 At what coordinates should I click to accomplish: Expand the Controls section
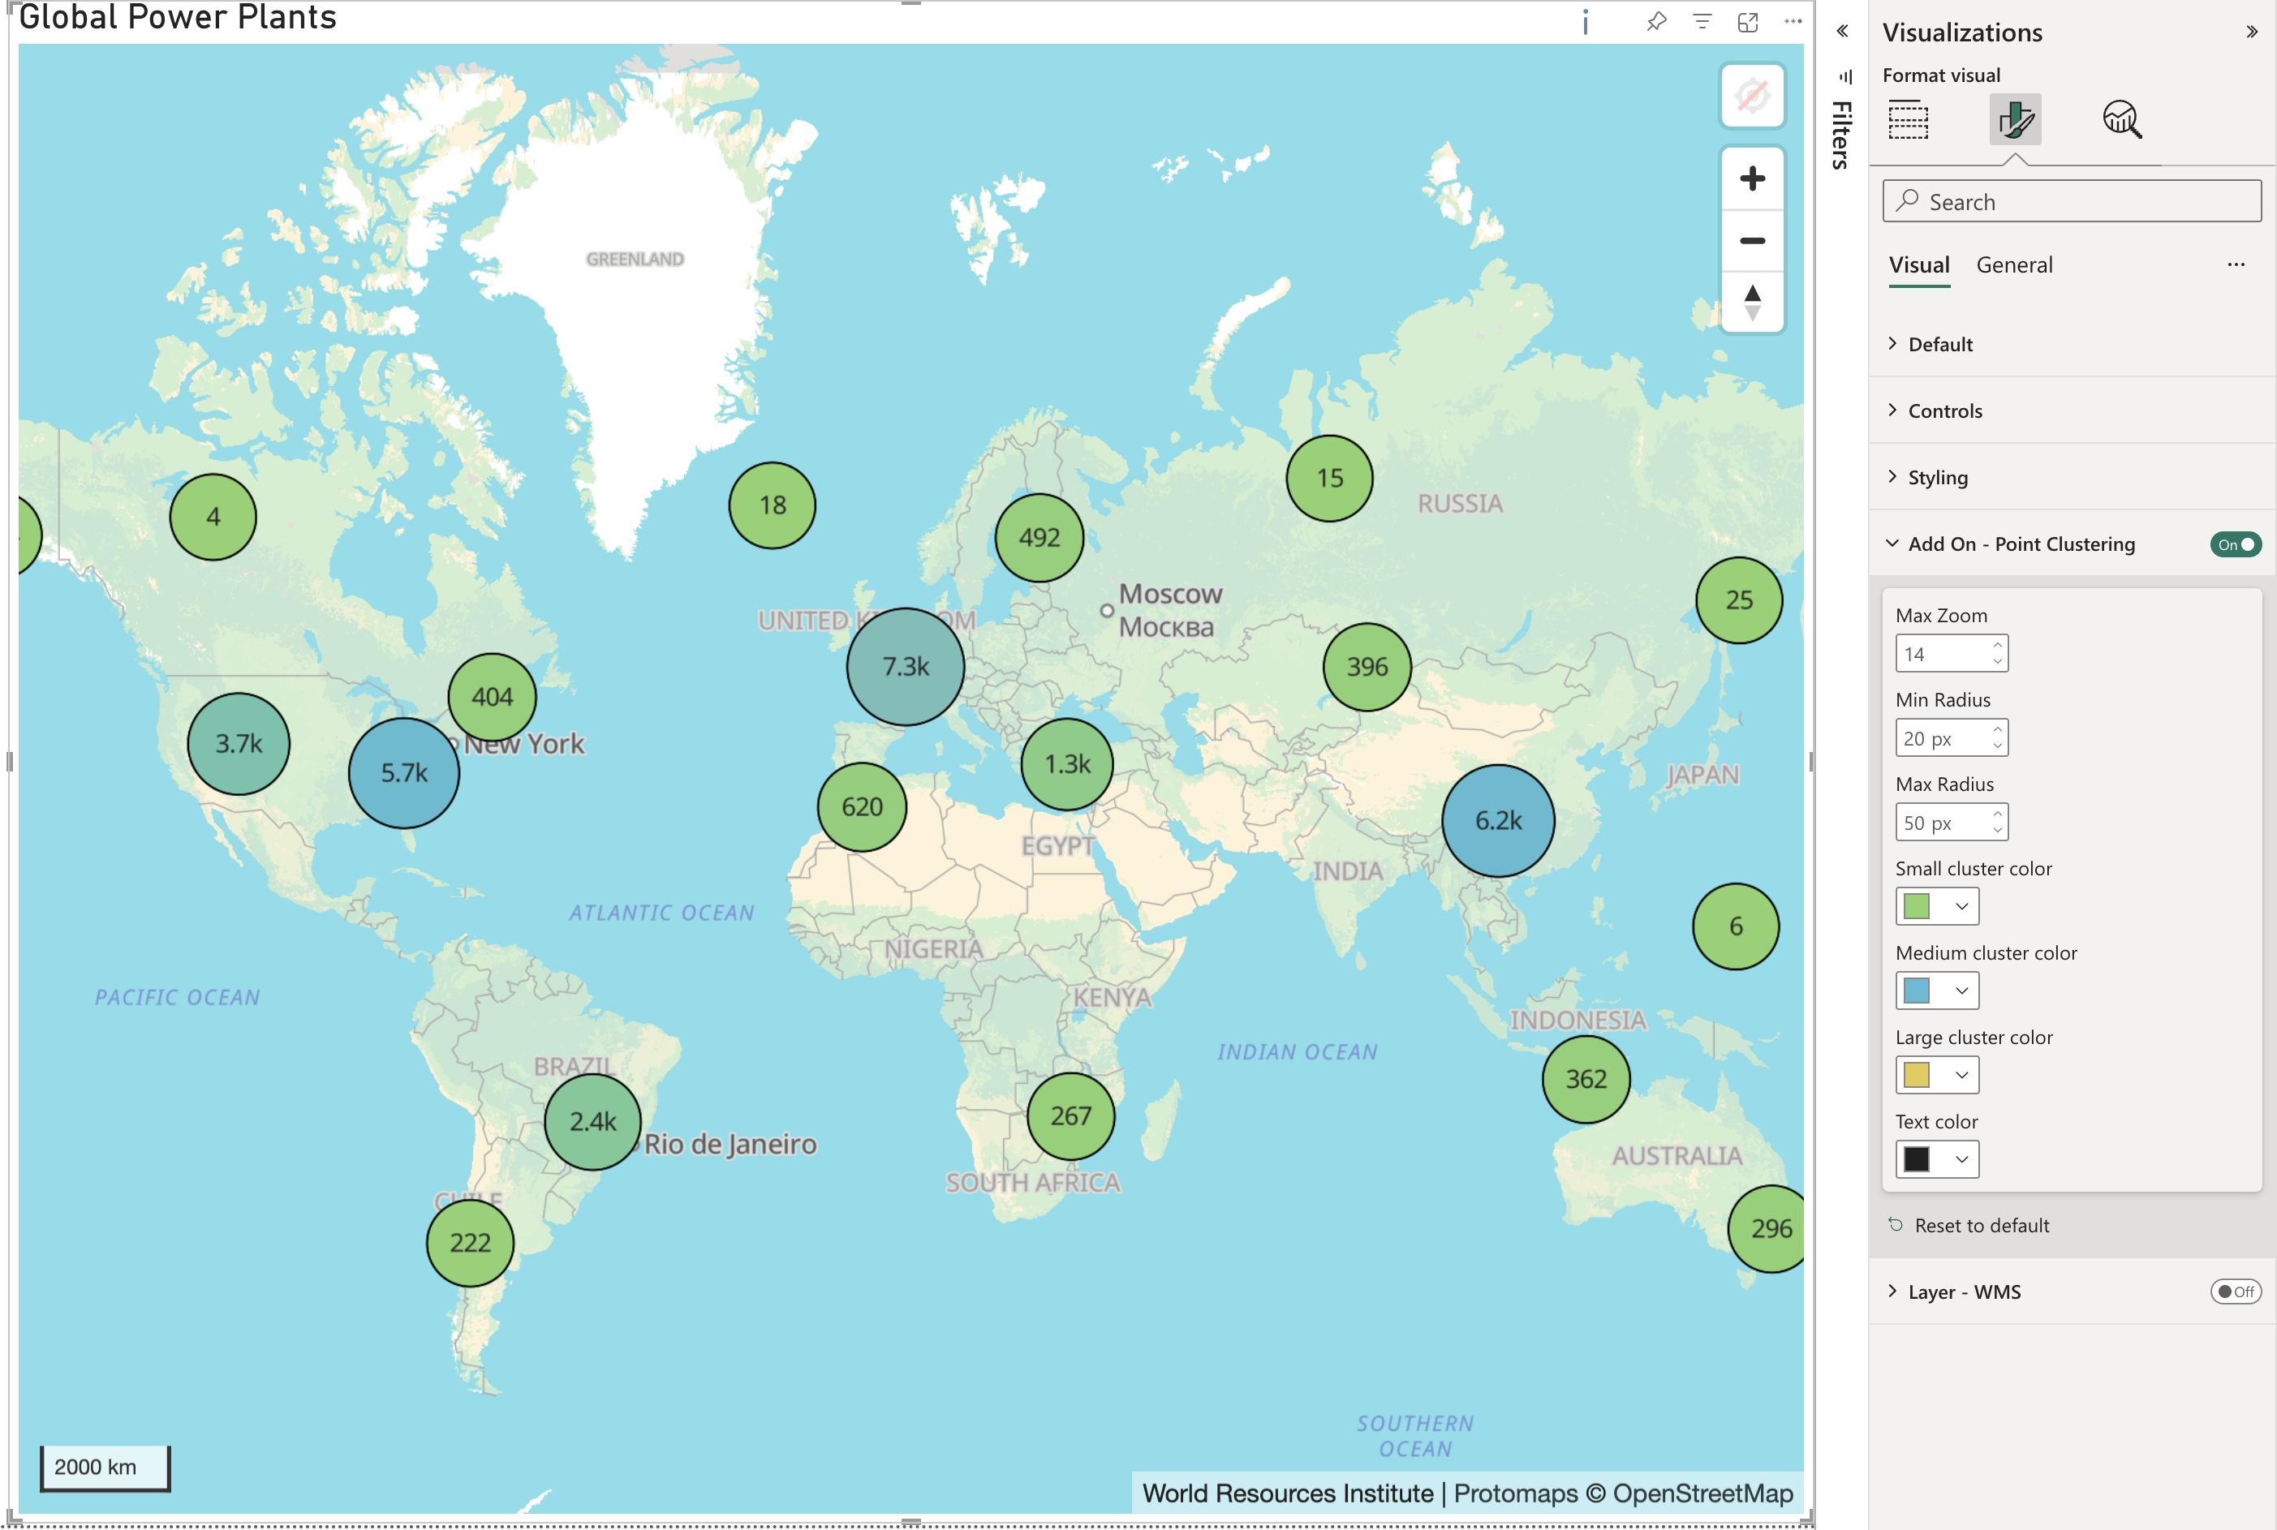pos(1944,410)
